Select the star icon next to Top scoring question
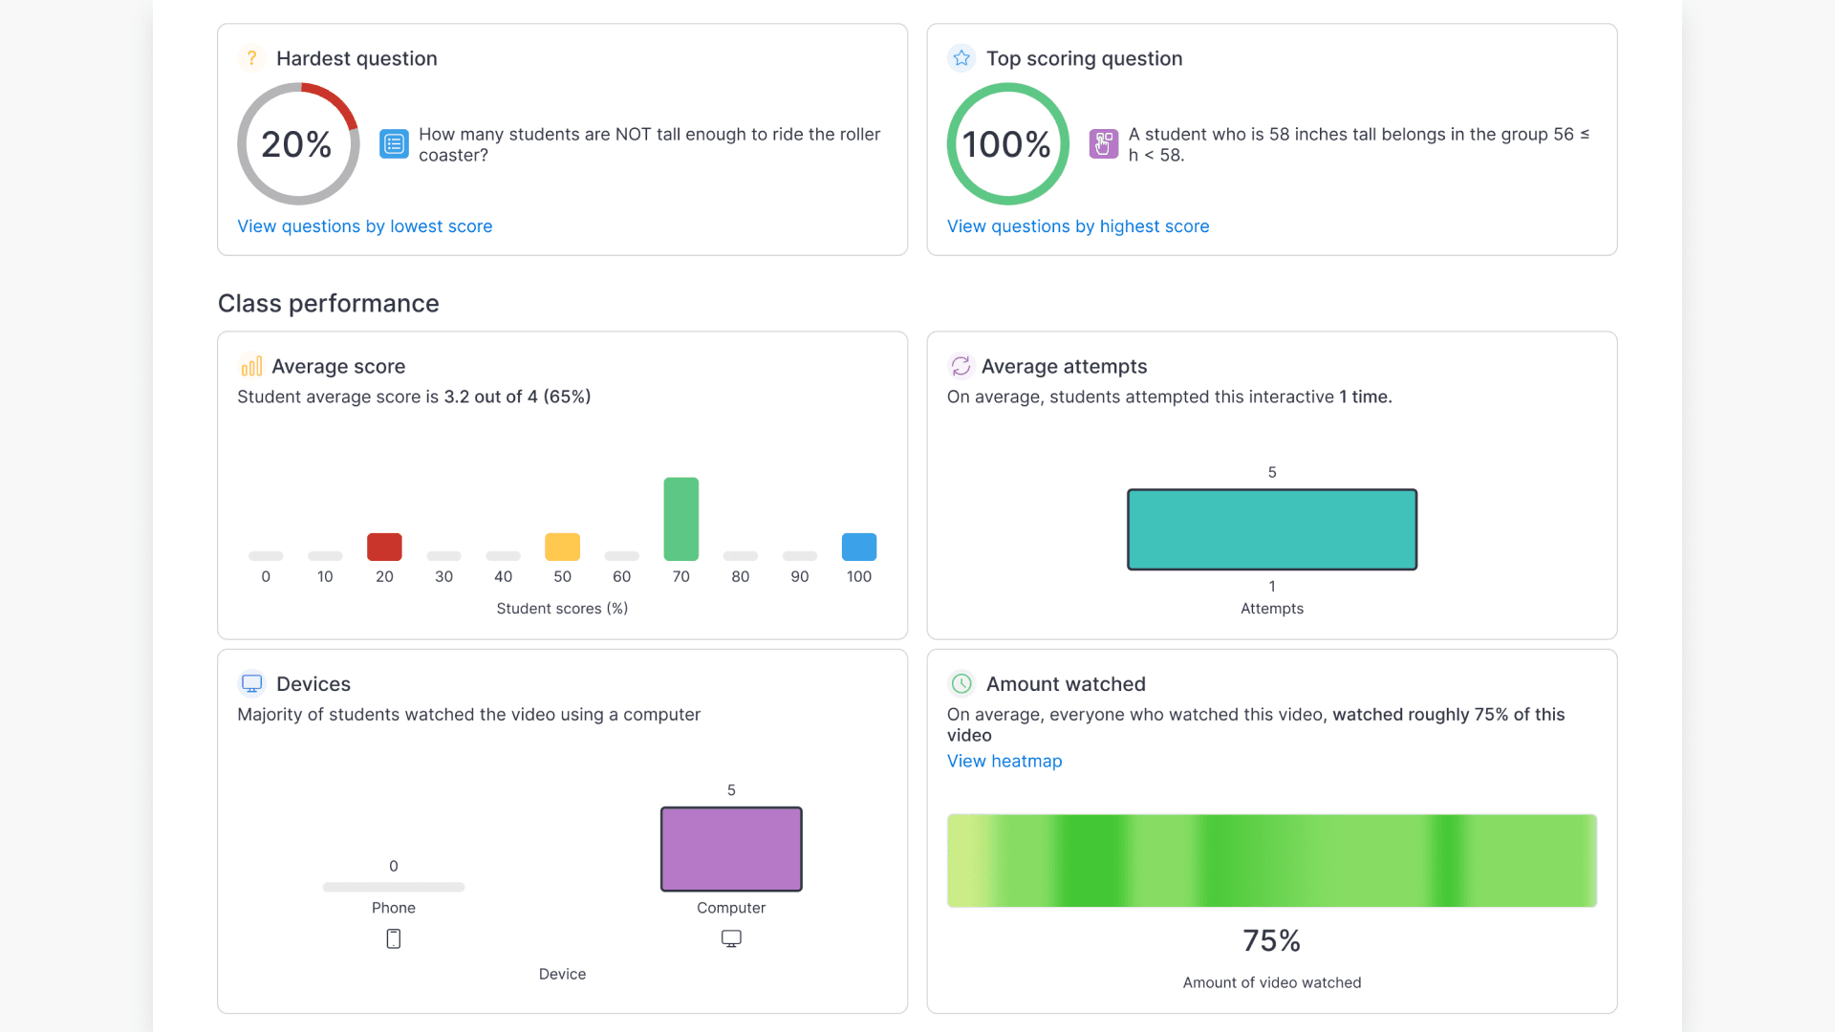This screenshot has height=1032, width=1835. click(x=961, y=58)
